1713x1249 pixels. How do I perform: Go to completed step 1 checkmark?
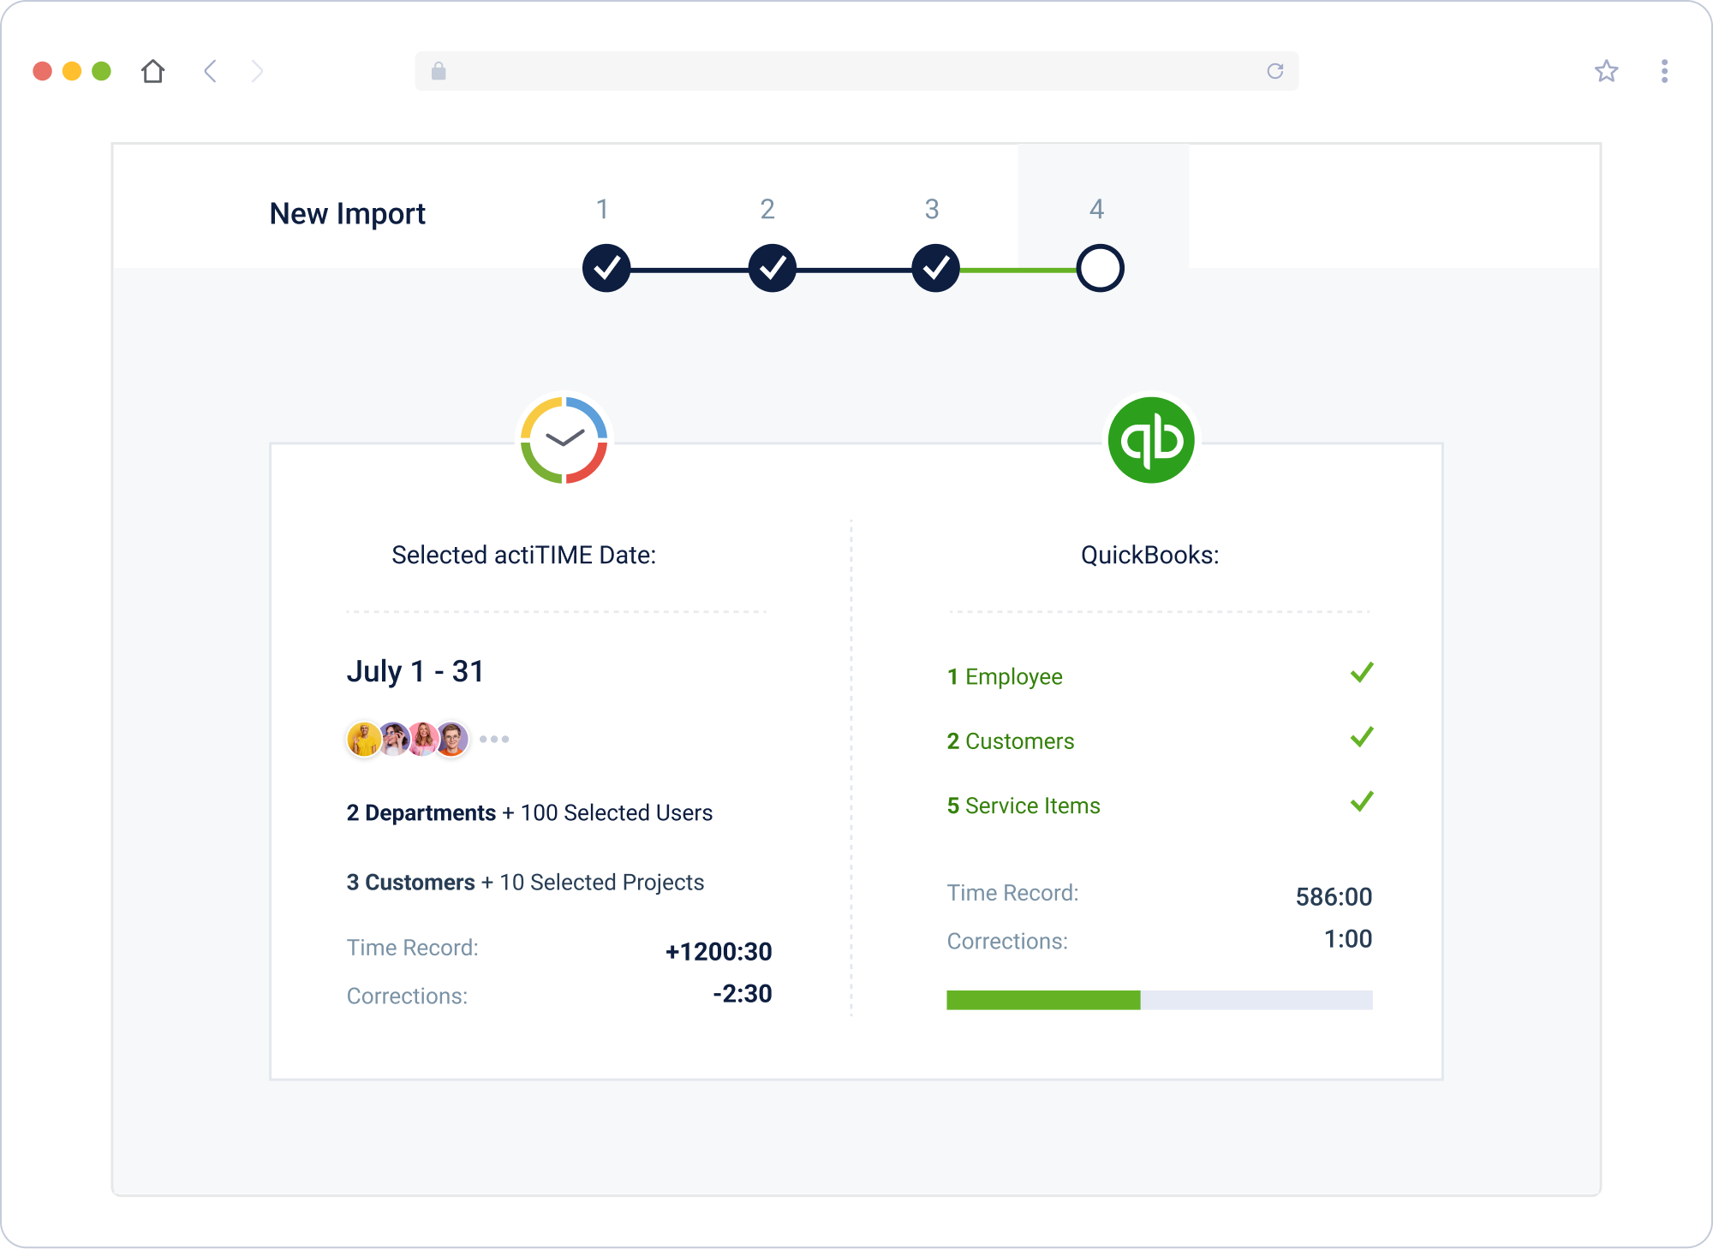(x=606, y=268)
